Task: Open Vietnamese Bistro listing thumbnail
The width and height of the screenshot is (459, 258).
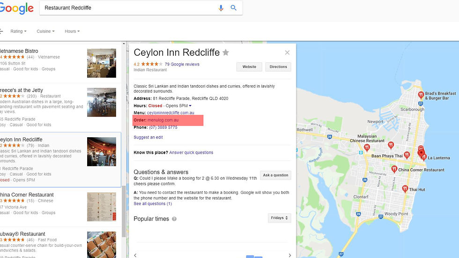Action: (x=102, y=63)
